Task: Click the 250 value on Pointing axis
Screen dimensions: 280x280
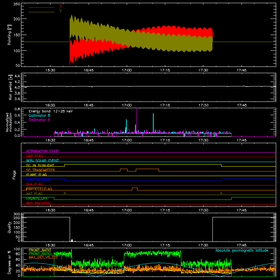Action: (16, 4)
